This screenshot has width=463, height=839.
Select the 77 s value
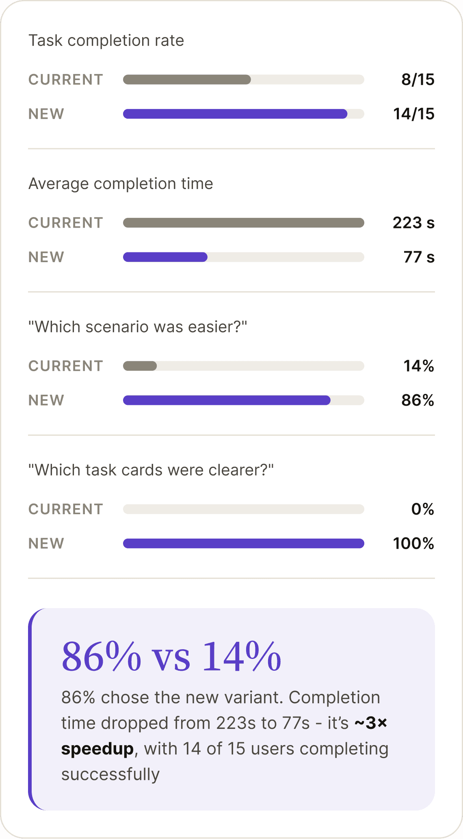point(419,257)
